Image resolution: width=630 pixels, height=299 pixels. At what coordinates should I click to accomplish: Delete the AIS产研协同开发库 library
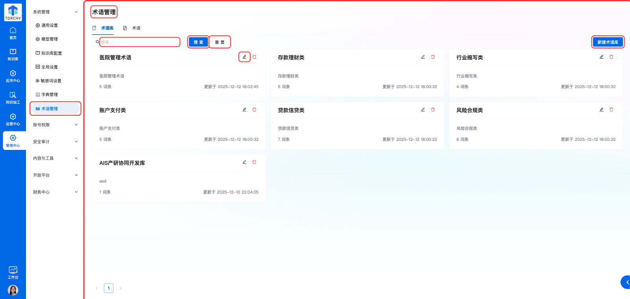[x=254, y=162]
